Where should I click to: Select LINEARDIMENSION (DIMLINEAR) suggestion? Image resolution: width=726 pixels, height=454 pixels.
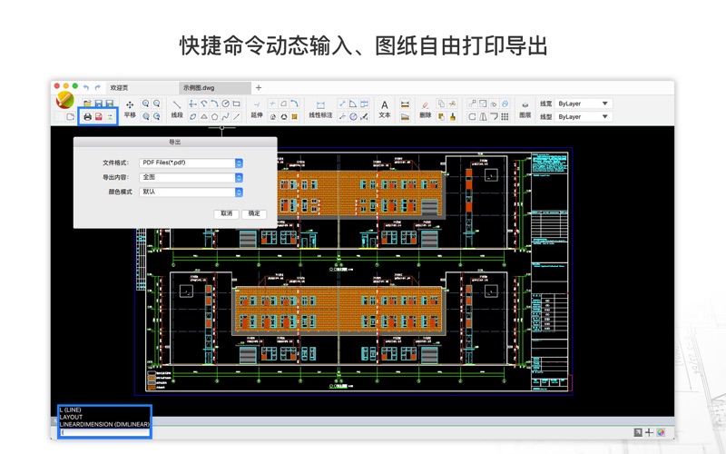(104, 424)
